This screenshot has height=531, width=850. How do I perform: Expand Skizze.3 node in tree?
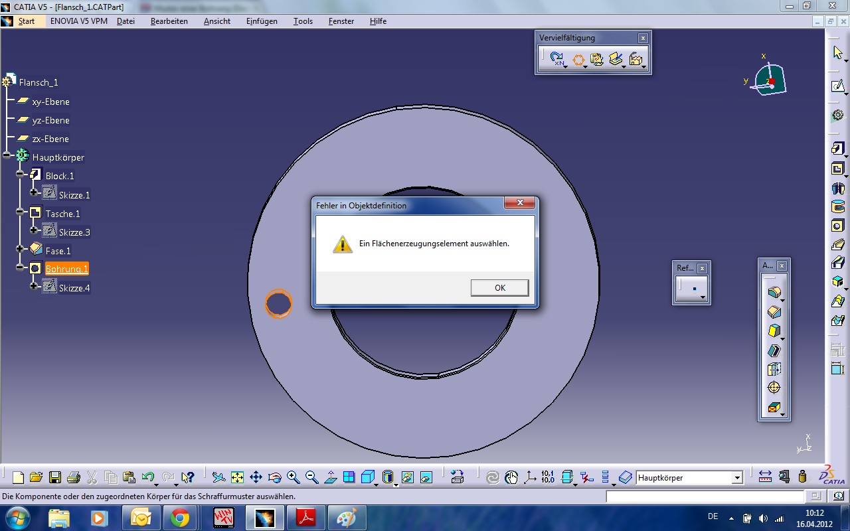(x=33, y=230)
